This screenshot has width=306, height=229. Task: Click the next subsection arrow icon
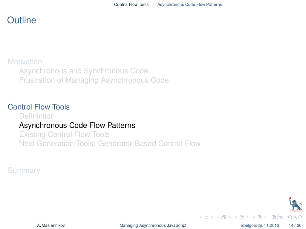pos(248,217)
